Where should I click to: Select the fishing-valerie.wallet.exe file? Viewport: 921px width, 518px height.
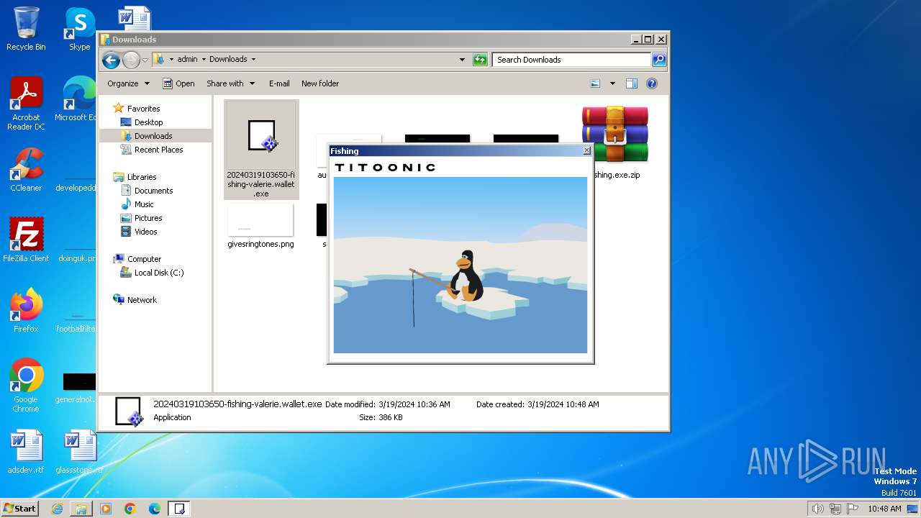click(x=260, y=150)
